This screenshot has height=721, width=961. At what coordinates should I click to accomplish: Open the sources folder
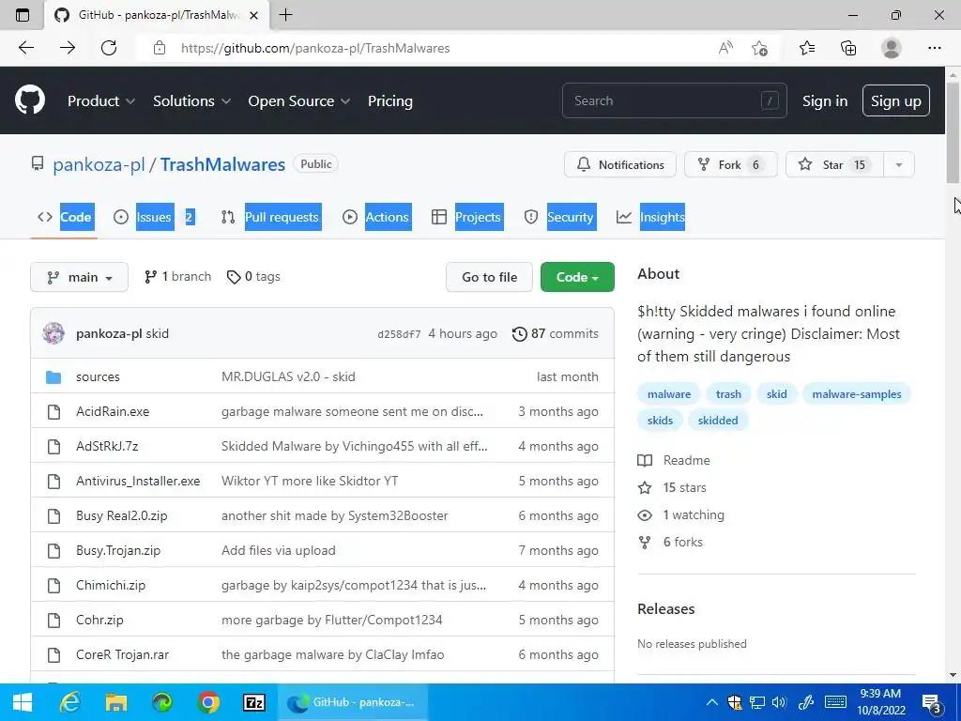[x=98, y=376]
